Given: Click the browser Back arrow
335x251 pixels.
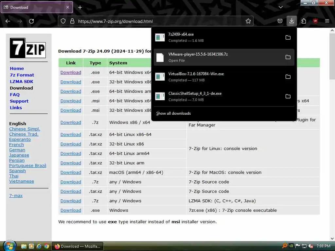Looking at the screenshot, I should 8,21.
